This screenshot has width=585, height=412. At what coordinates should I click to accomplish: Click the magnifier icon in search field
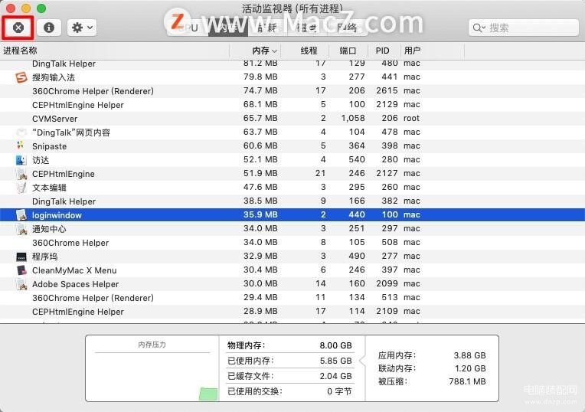[x=479, y=28]
